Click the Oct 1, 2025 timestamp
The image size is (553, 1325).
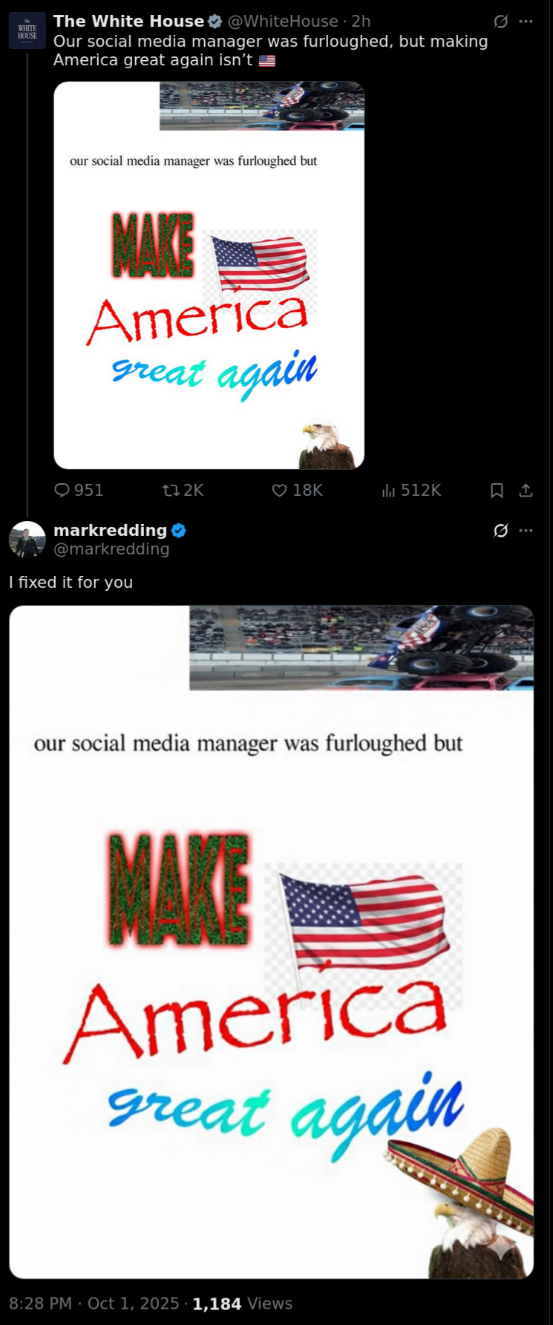tap(134, 1304)
